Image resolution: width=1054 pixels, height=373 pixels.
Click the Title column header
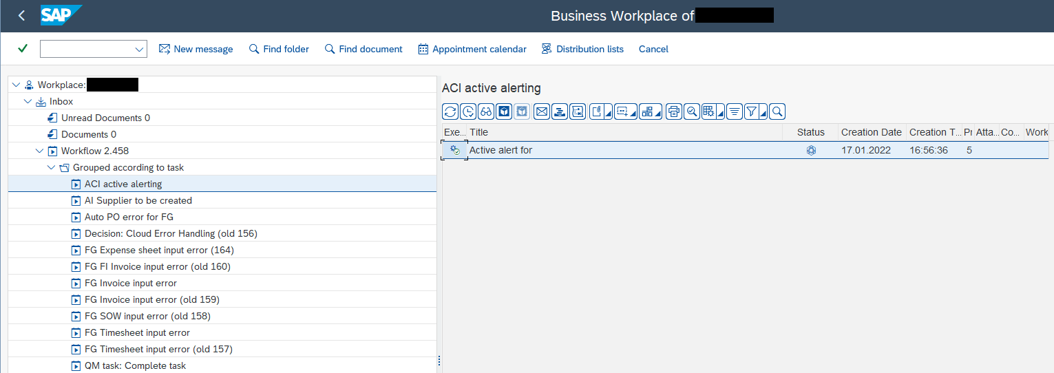click(625, 132)
